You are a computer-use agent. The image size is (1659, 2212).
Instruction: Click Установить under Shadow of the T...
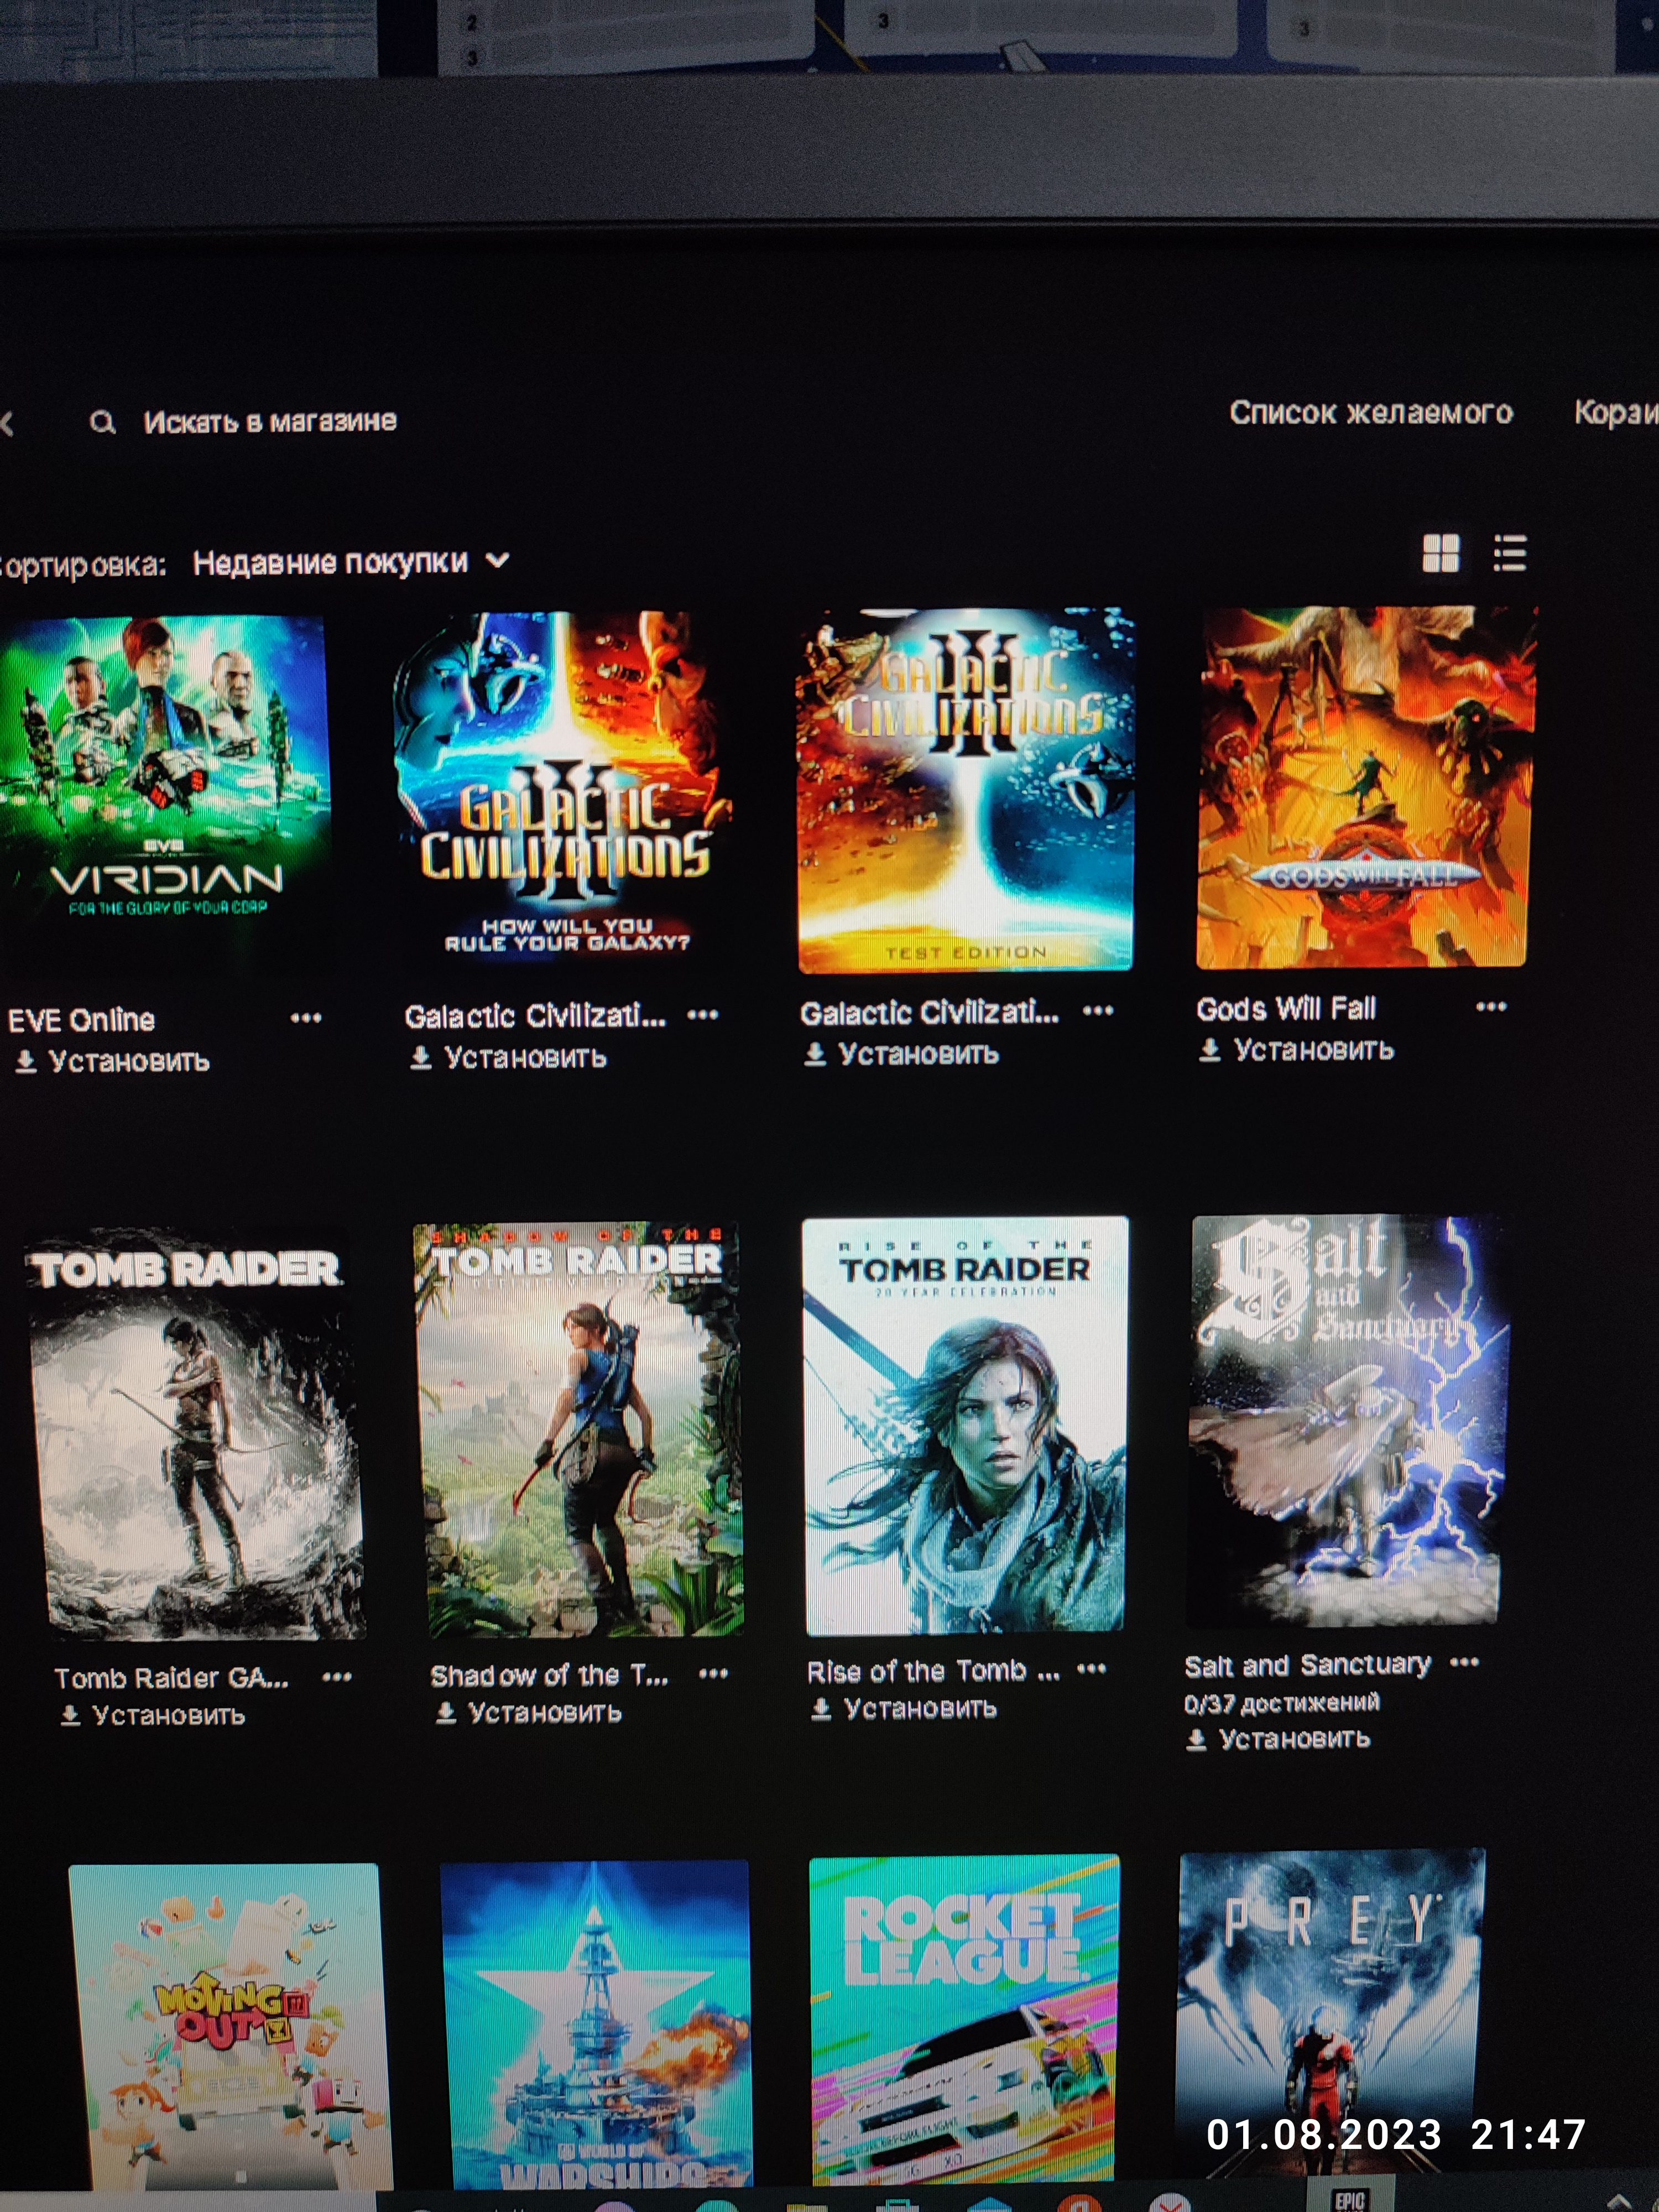click(x=528, y=1712)
